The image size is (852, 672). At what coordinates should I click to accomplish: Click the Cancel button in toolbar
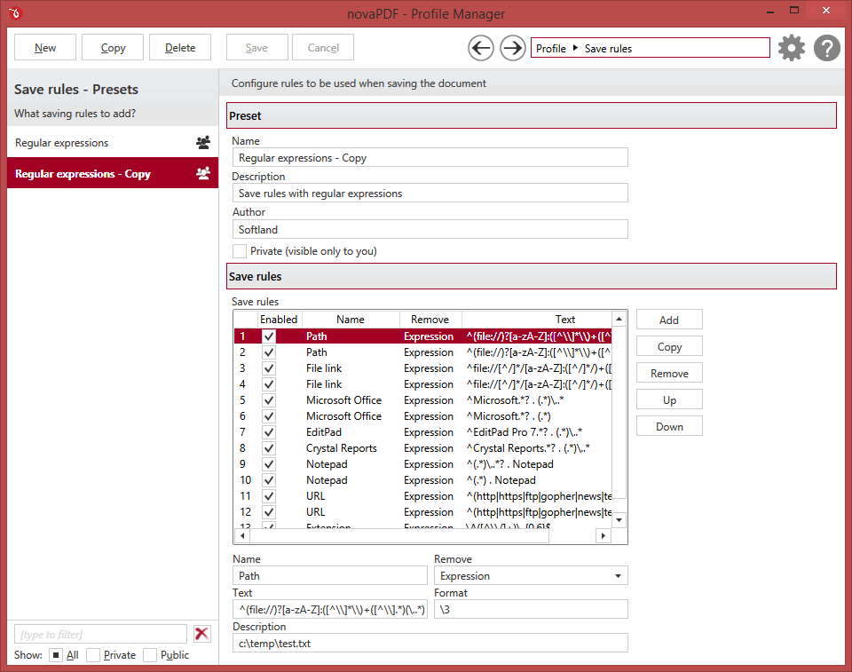[x=323, y=47]
